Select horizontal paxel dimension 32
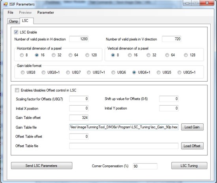This screenshot has width=217, height=183. (x=54, y=55)
